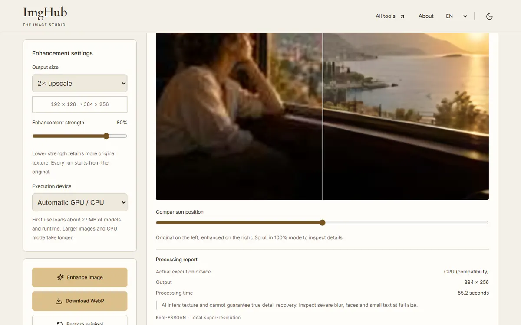Click the 384 × 256 output value
The height and width of the screenshot is (325, 521).
(476, 282)
